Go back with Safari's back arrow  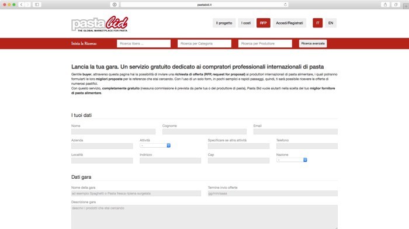click(22, 5)
